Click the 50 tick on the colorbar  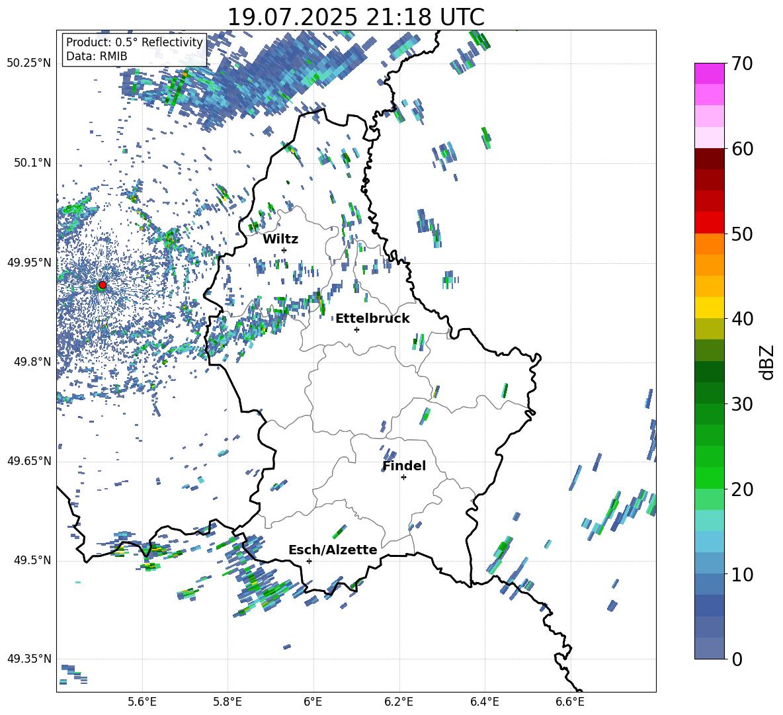(x=742, y=233)
